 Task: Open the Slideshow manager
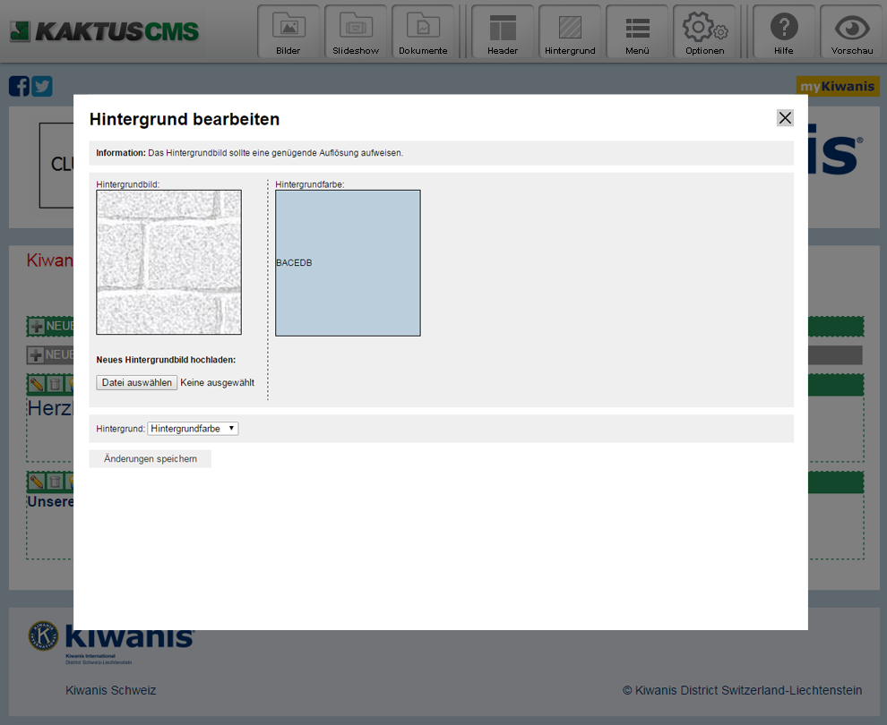(x=356, y=32)
